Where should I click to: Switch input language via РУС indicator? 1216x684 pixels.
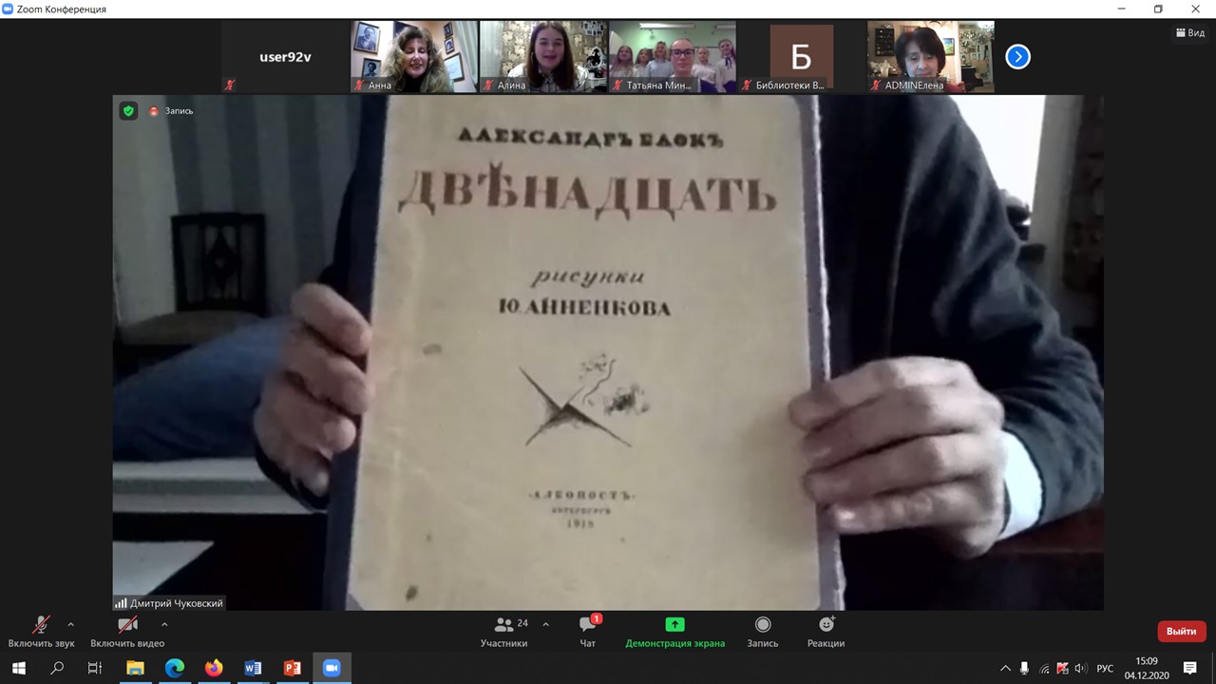tap(1105, 669)
